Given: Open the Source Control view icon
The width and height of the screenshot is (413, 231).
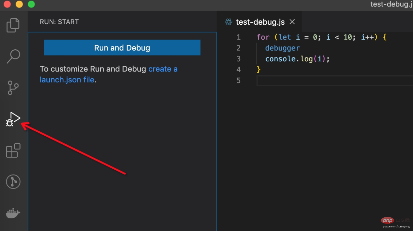Looking at the screenshot, I should coord(13,88).
